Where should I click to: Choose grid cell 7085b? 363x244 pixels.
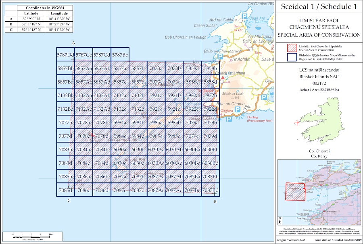(65, 176)
